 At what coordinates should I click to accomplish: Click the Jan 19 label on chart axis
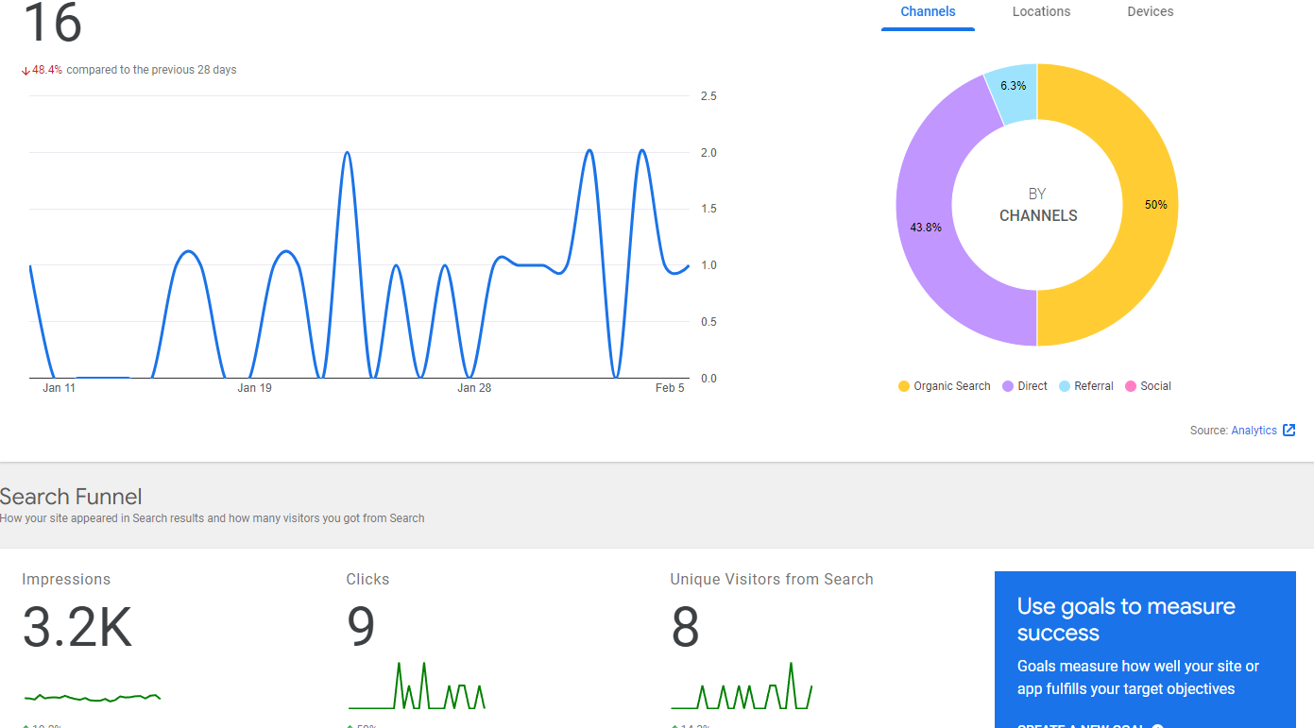254,388
